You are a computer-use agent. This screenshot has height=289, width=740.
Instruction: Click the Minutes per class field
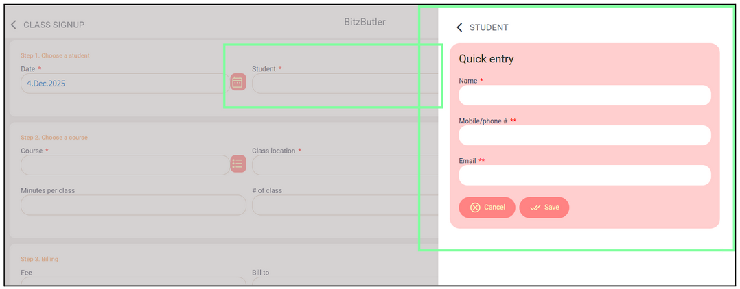click(x=133, y=205)
